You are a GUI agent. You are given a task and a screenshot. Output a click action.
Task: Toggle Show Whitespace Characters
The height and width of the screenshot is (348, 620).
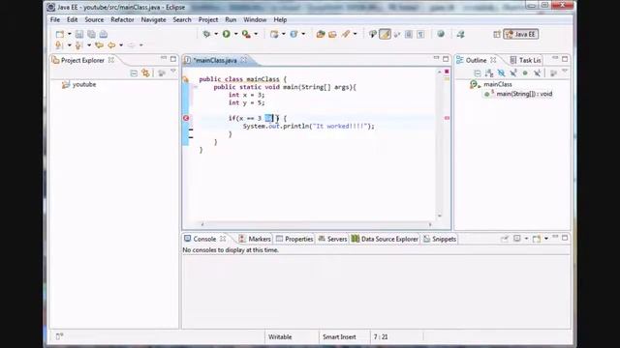pos(420,35)
